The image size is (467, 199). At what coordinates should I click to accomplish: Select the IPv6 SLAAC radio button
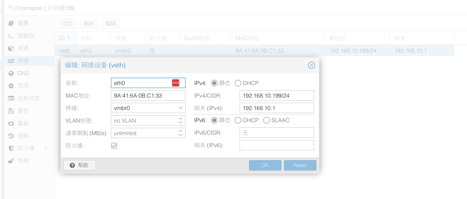[x=266, y=120]
